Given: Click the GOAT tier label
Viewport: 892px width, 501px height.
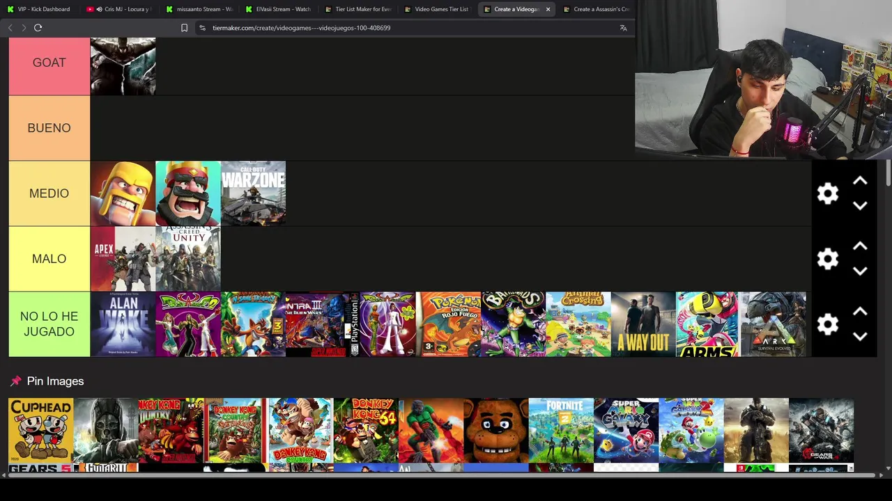Looking at the screenshot, I should click(49, 63).
